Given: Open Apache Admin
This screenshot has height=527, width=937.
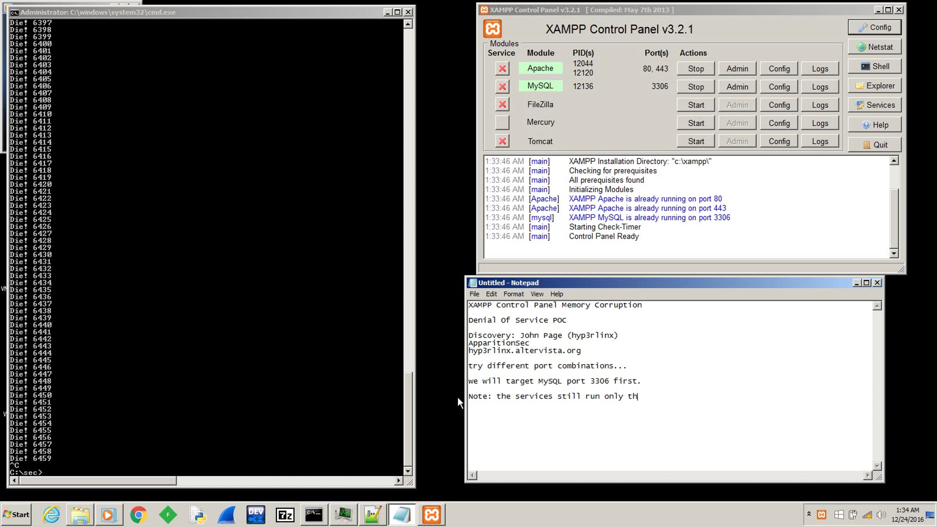Looking at the screenshot, I should pos(737,69).
